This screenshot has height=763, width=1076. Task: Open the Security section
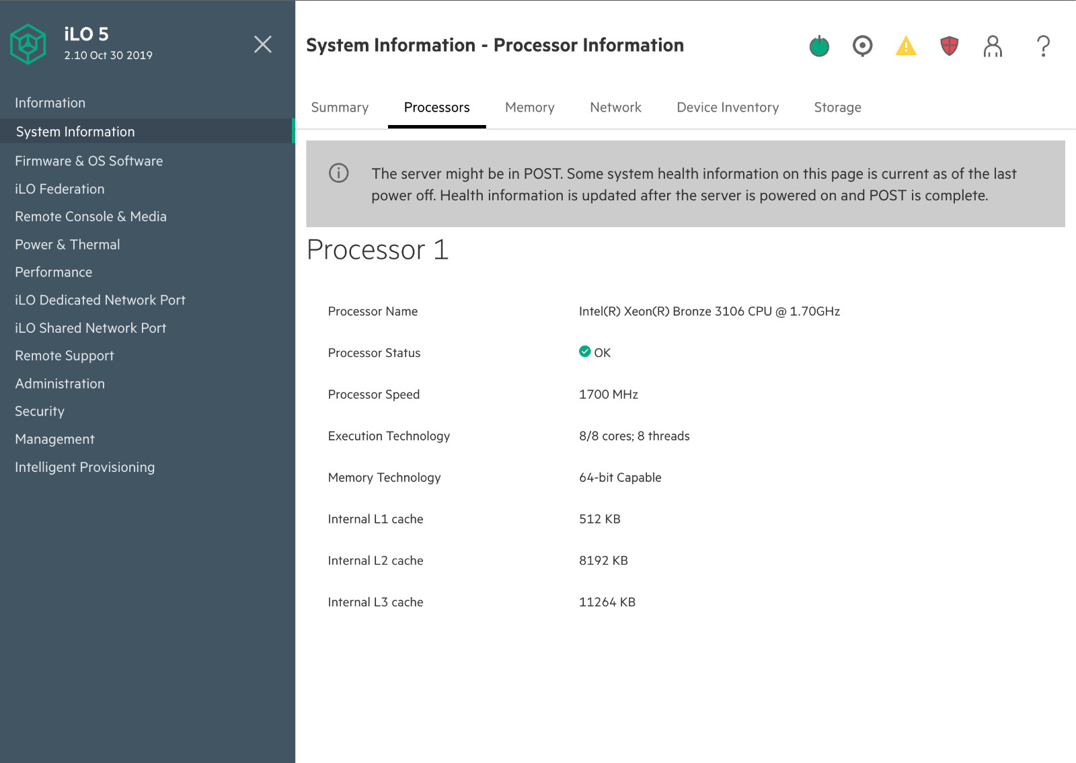[x=40, y=411]
